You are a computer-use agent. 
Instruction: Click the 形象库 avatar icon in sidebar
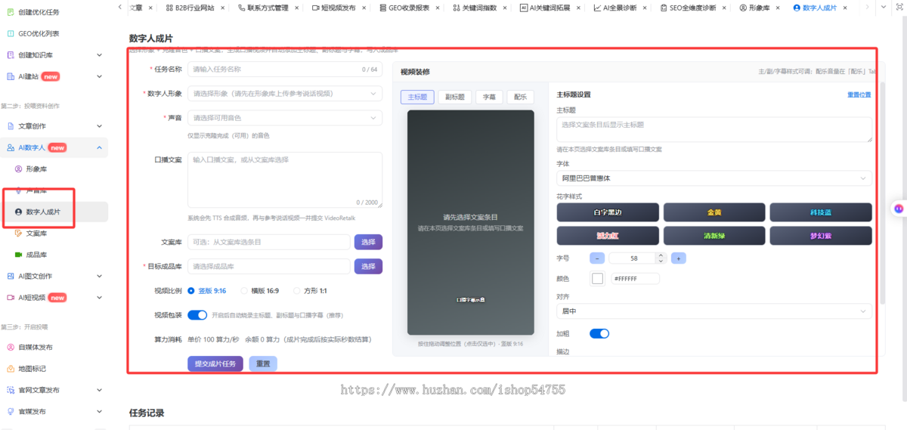[18, 169]
